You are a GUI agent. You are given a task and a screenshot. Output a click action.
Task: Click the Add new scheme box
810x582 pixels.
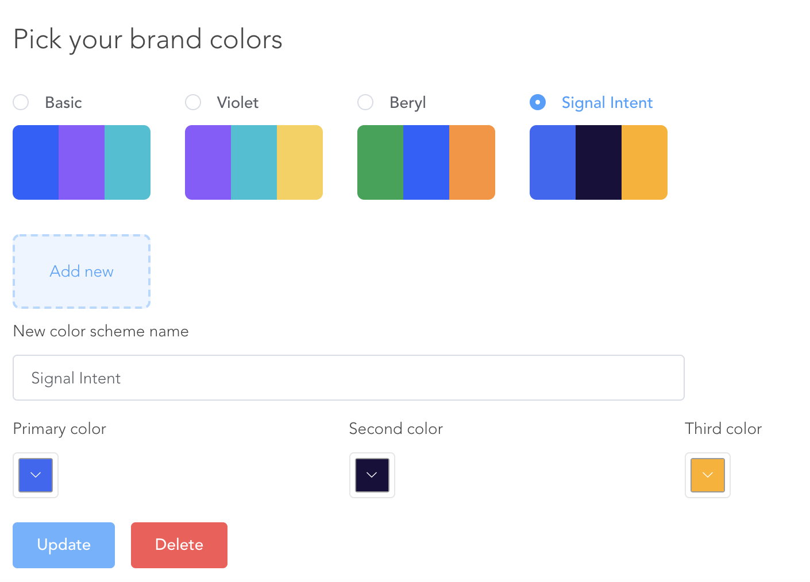coord(82,271)
